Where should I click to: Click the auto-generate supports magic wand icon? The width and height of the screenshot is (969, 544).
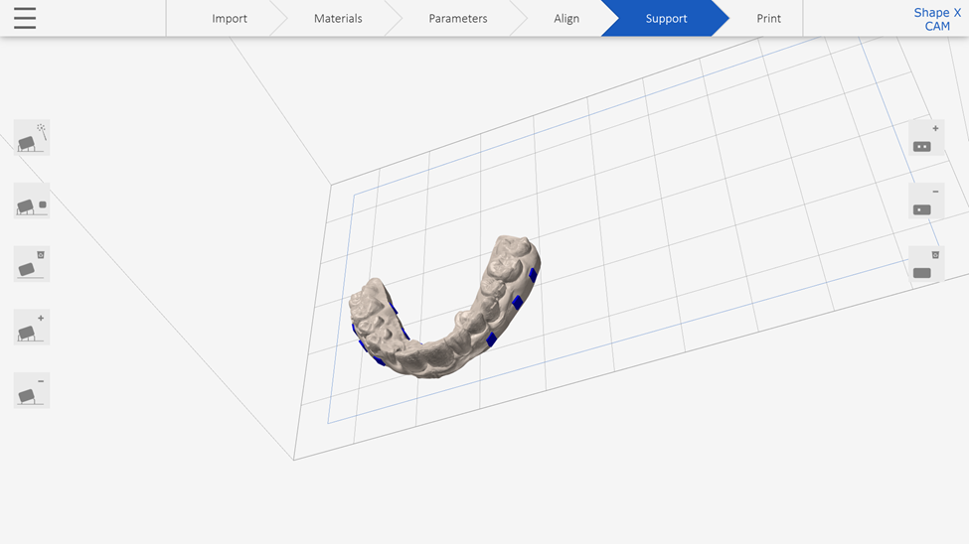point(32,137)
